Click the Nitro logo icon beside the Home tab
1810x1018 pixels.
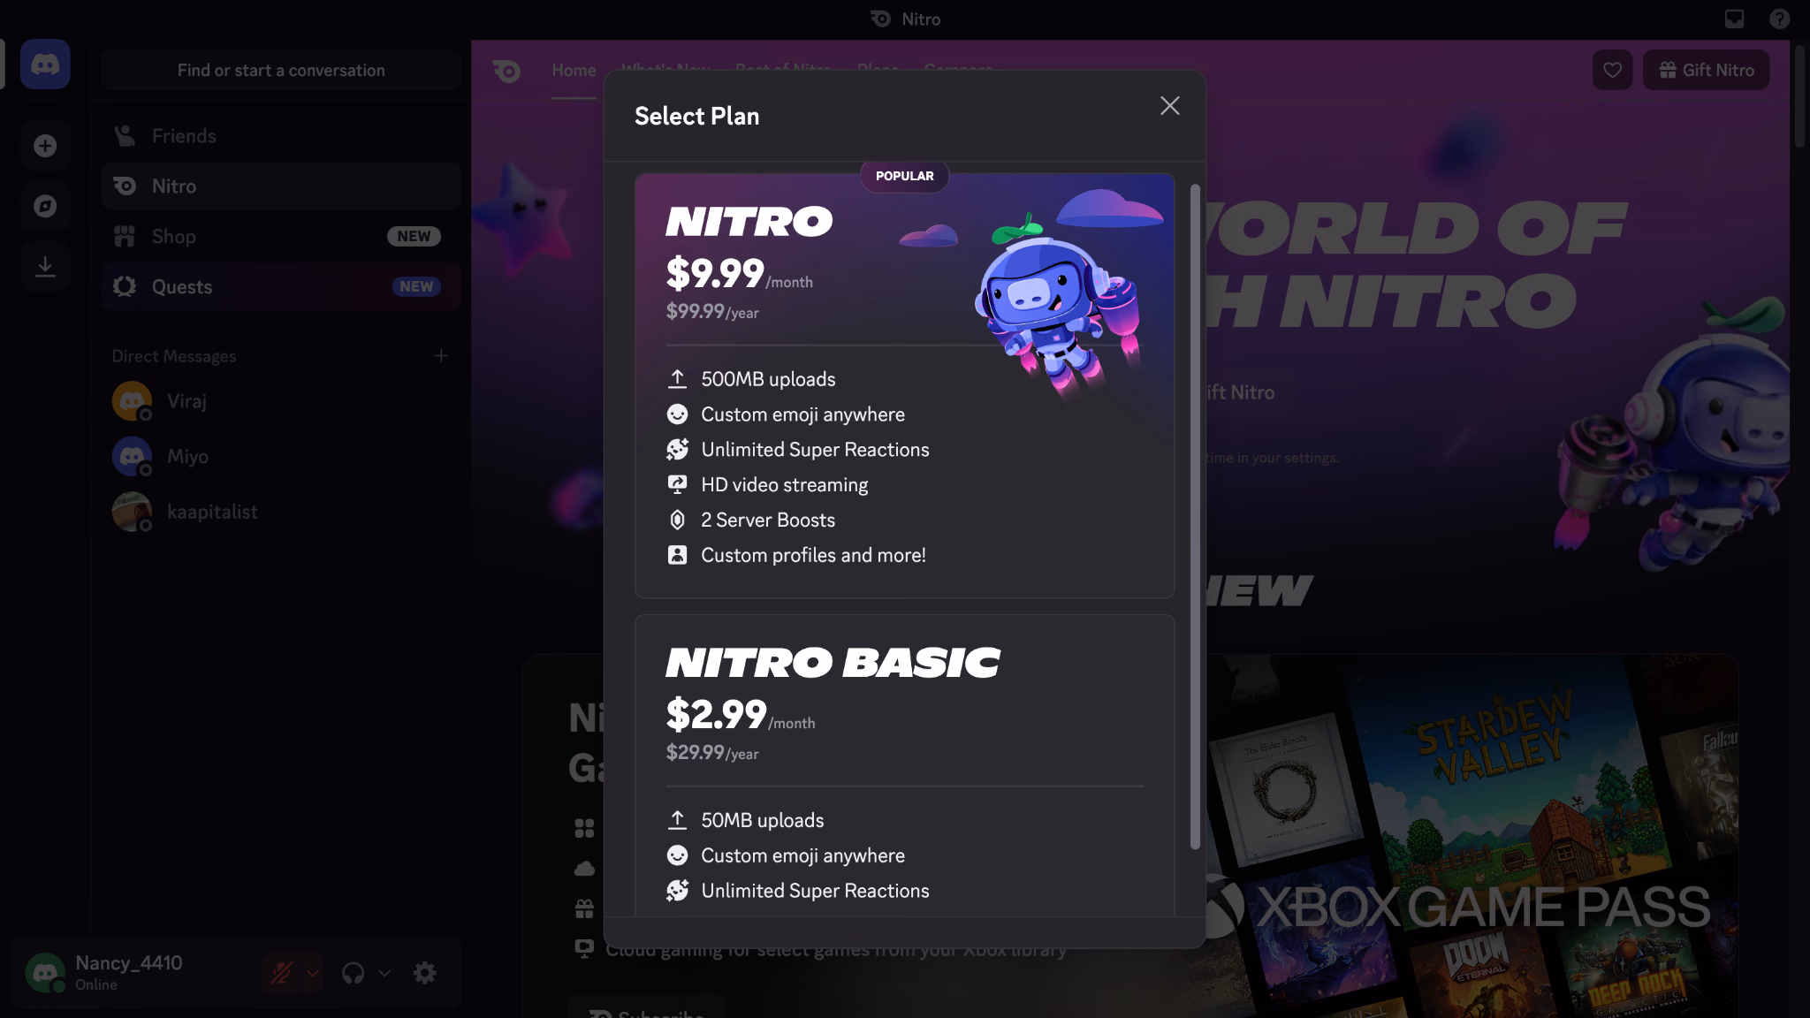pos(506,71)
